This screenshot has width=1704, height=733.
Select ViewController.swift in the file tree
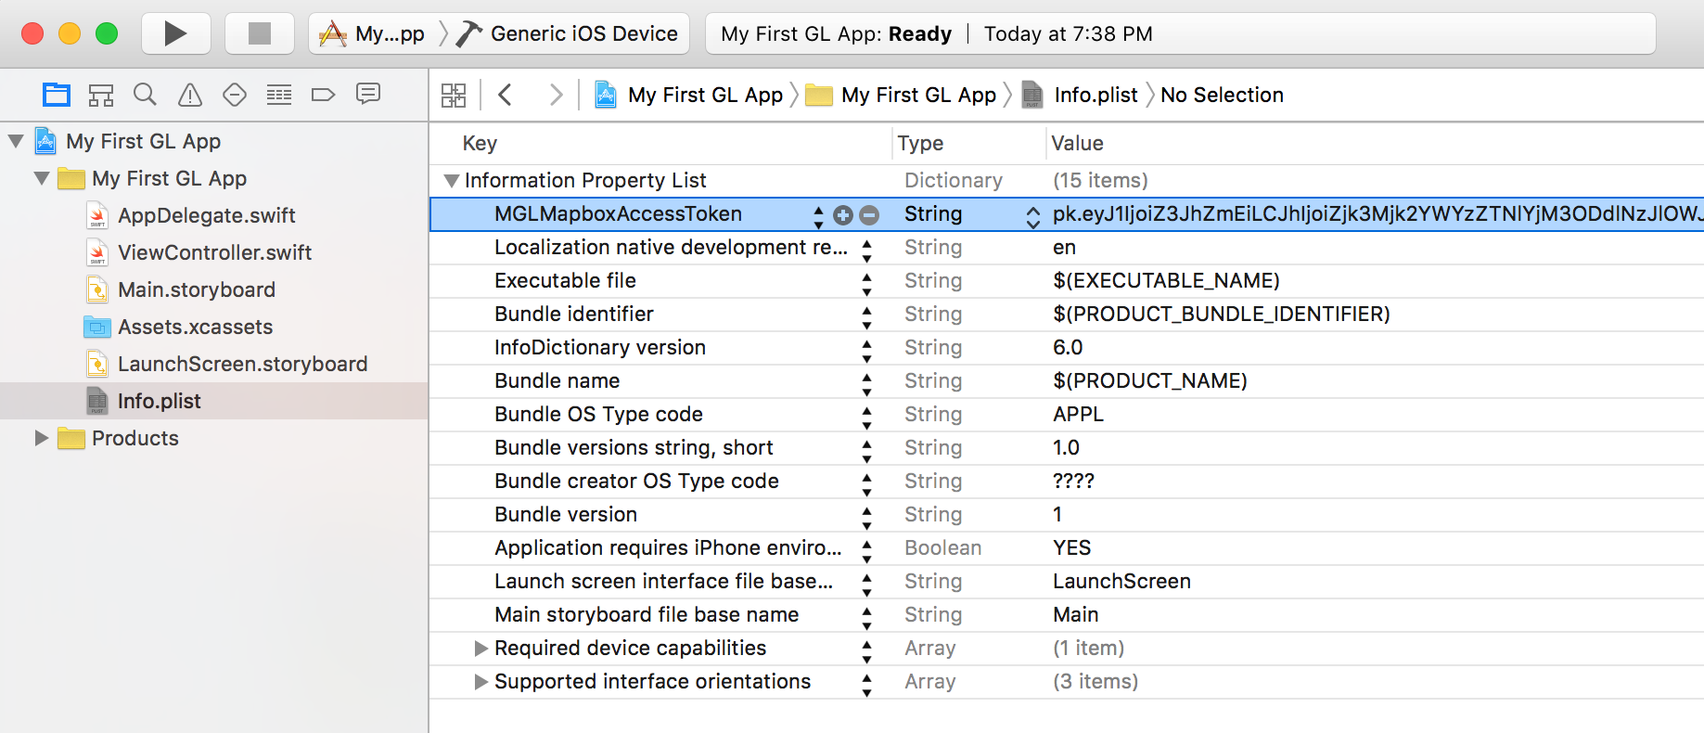(214, 252)
